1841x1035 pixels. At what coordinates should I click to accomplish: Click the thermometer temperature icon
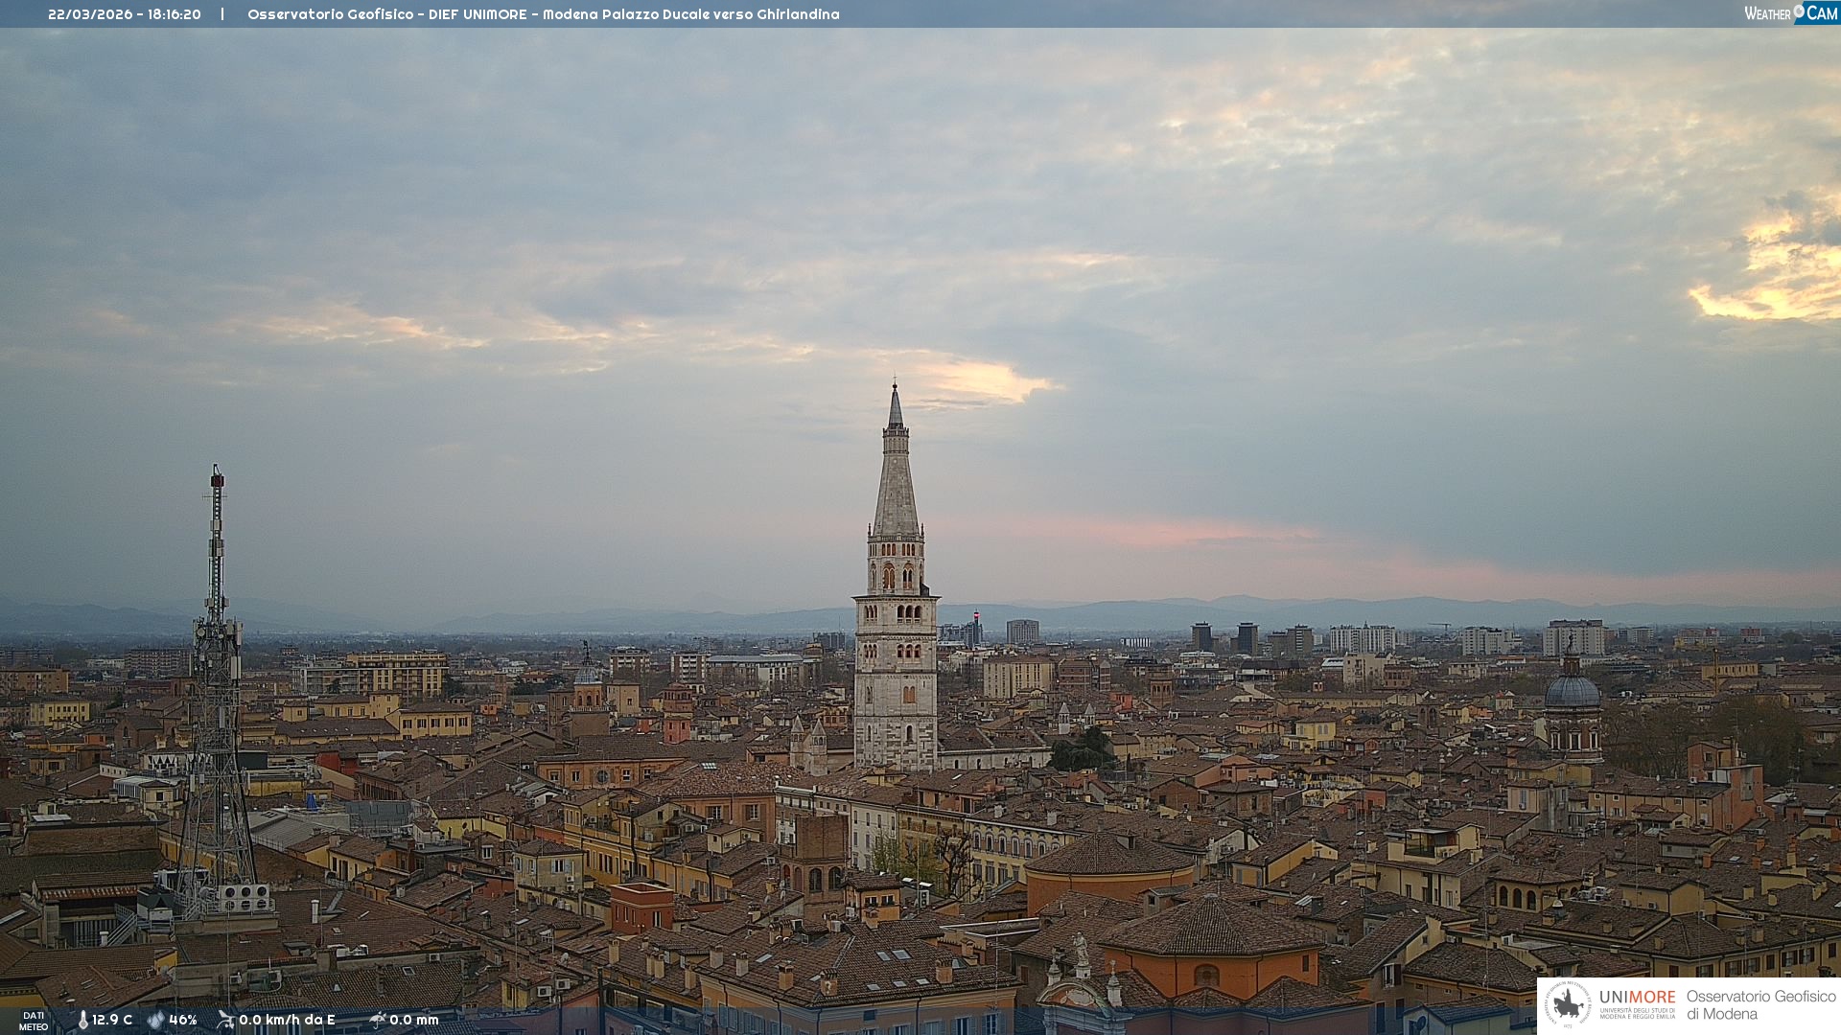[x=82, y=1021]
